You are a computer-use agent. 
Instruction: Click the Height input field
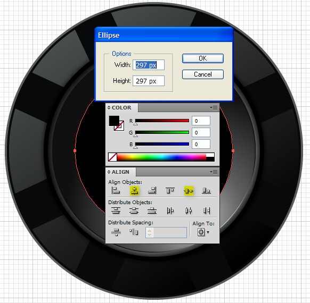point(149,81)
